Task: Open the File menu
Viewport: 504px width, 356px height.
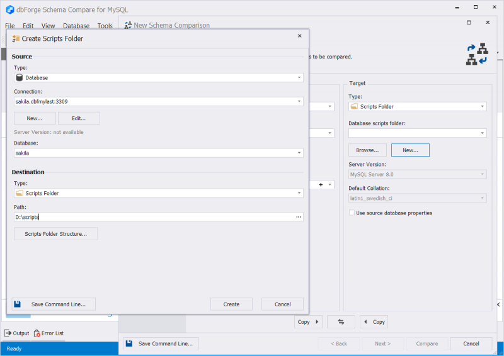Action: (10, 26)
